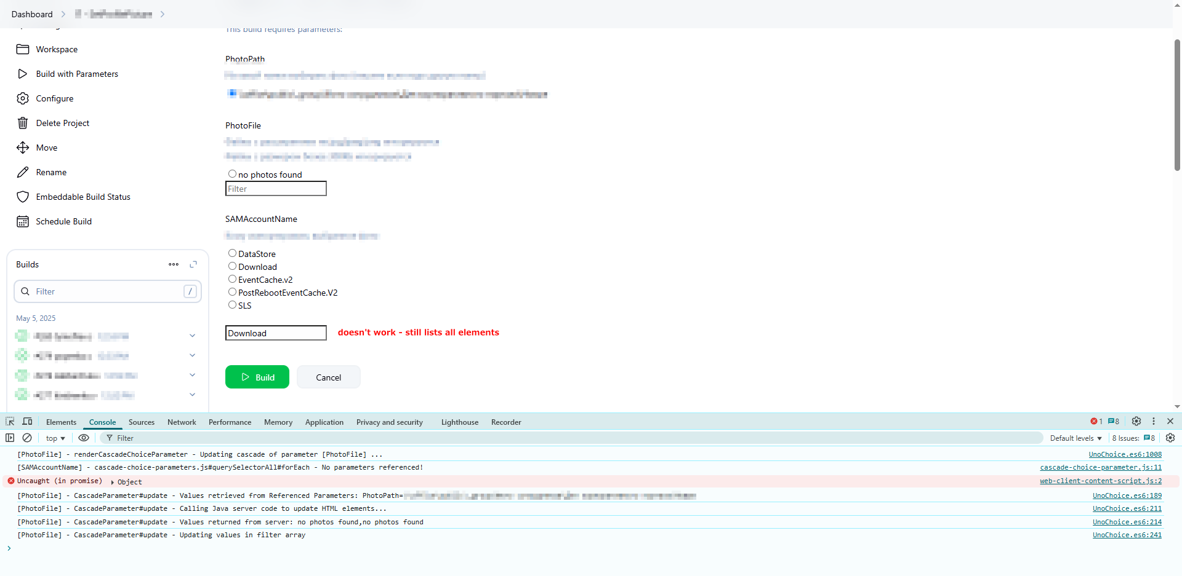Select the EventCache.v2 radio option

(x=232, y=279)
